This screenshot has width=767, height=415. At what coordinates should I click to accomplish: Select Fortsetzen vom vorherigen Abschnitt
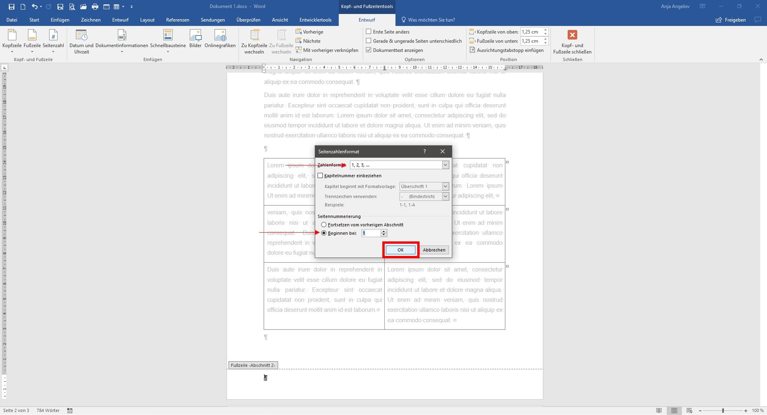[324, 225]
